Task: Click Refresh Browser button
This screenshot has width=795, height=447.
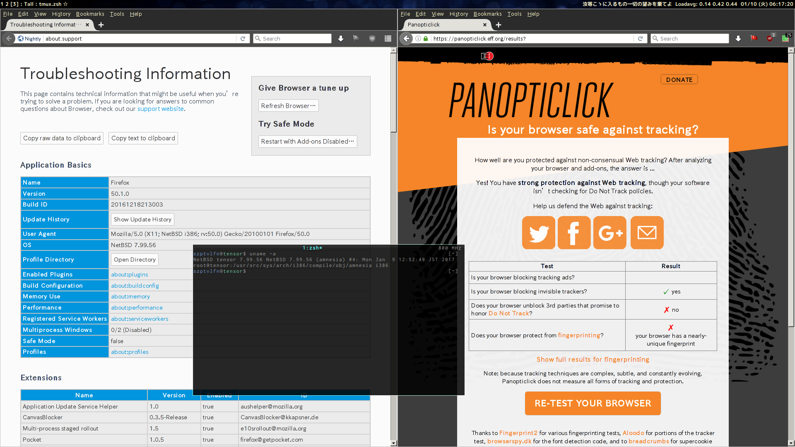Action: point(288,106)
